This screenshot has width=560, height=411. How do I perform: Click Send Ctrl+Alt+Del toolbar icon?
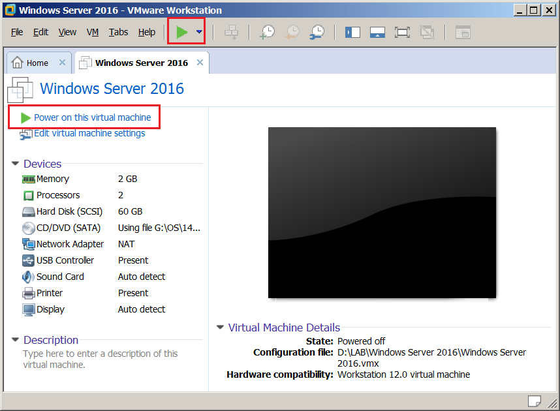(x=232, y=32)
